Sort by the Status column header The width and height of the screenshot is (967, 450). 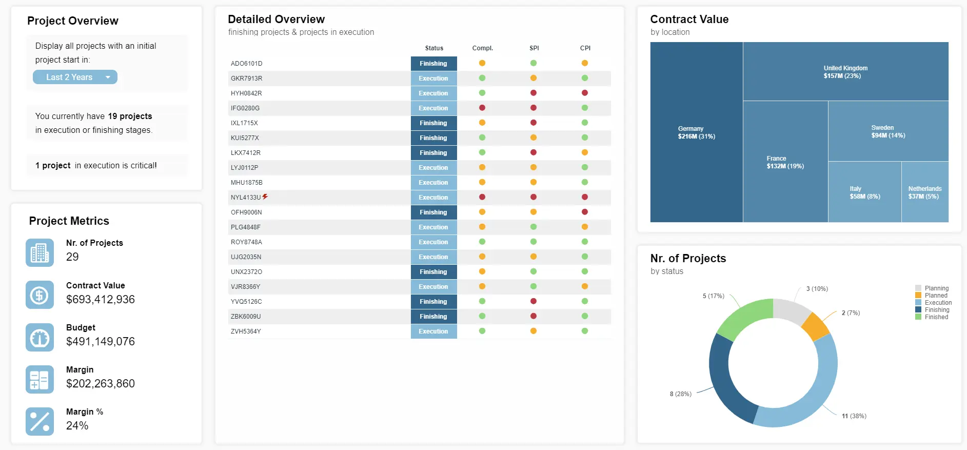(x=434, y=48)
